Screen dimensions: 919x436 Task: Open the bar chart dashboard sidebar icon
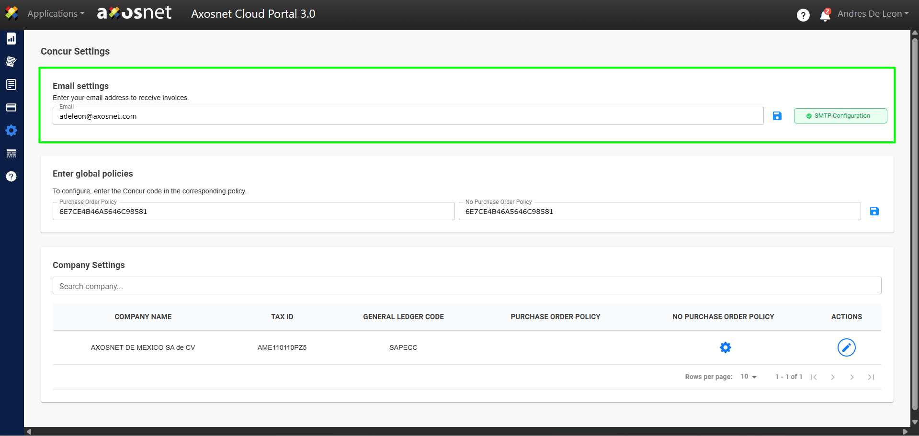point(11,39)
